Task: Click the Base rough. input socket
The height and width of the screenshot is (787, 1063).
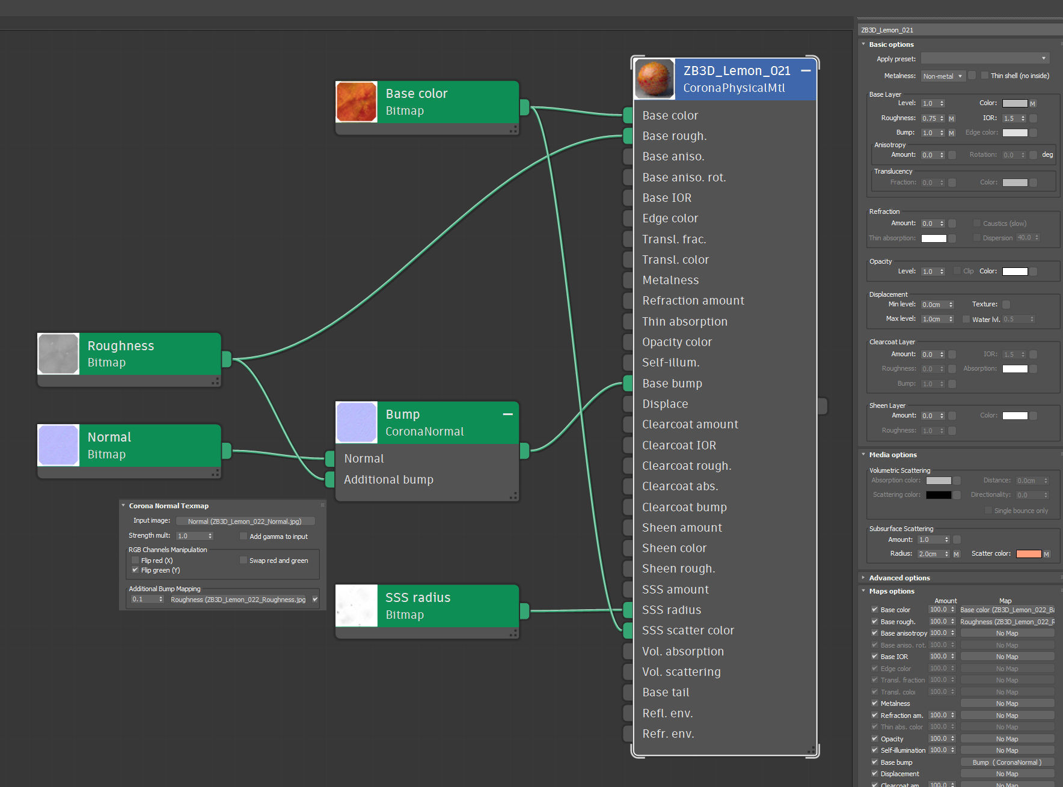Action: [x=628, y=136]
